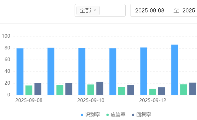The width and height of the screenshot is (197, 120).
Task: Click dark blue 回复率 bar for 2025-09-12
Action: [162, 91]
